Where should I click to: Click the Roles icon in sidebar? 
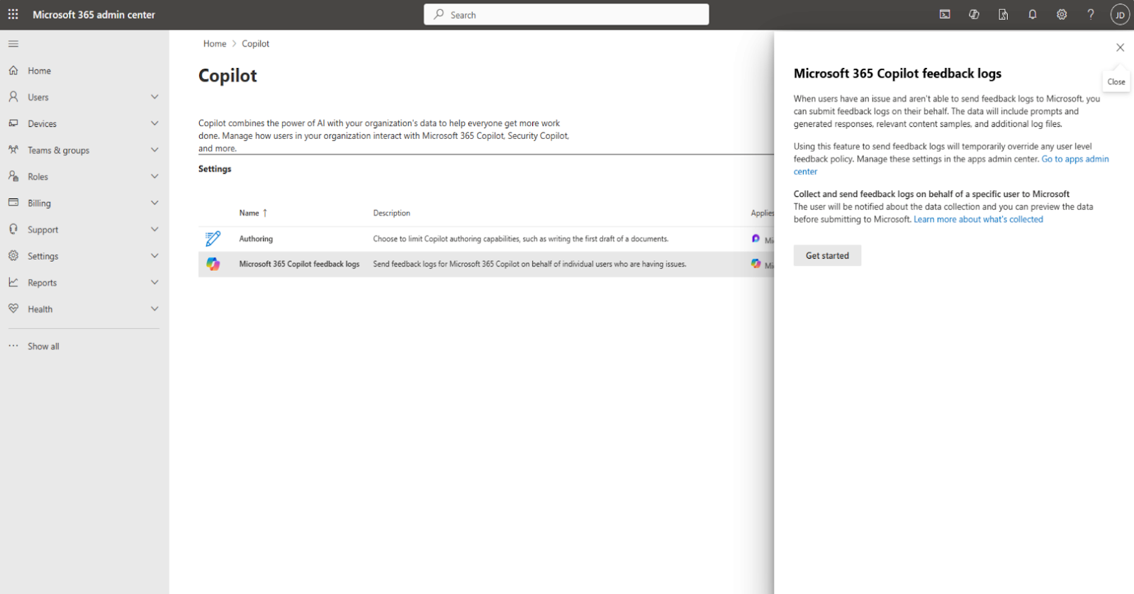(x=13, y=176)
